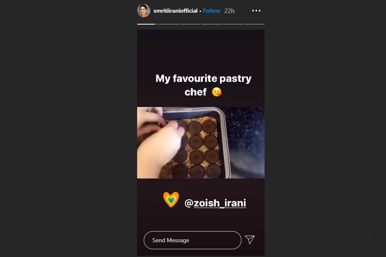Click the smritiiraniofficial username
Image resolution: width=386 pixels, height=257 pixels.
(175, 11)
